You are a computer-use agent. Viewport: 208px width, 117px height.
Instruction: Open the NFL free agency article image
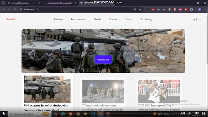tap(159, 91)
